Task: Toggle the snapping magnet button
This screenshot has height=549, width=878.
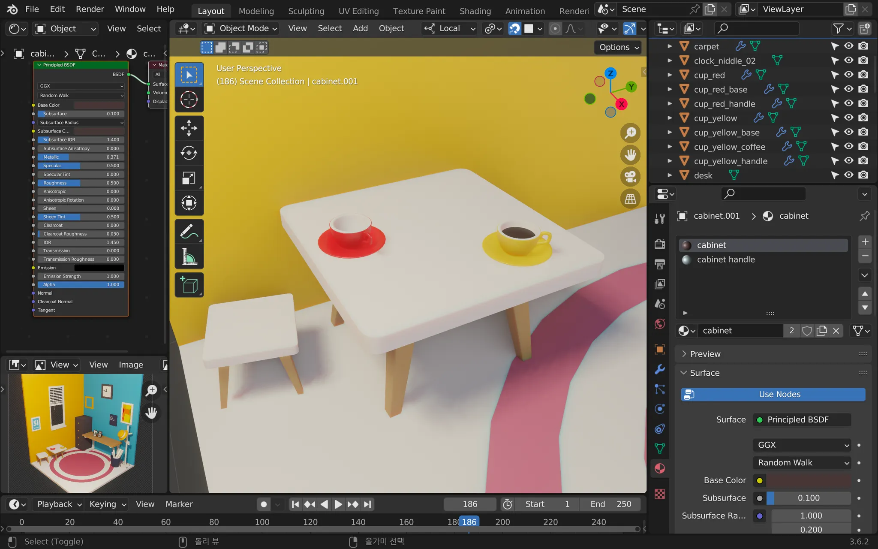Action: click(x=514, y=29)
